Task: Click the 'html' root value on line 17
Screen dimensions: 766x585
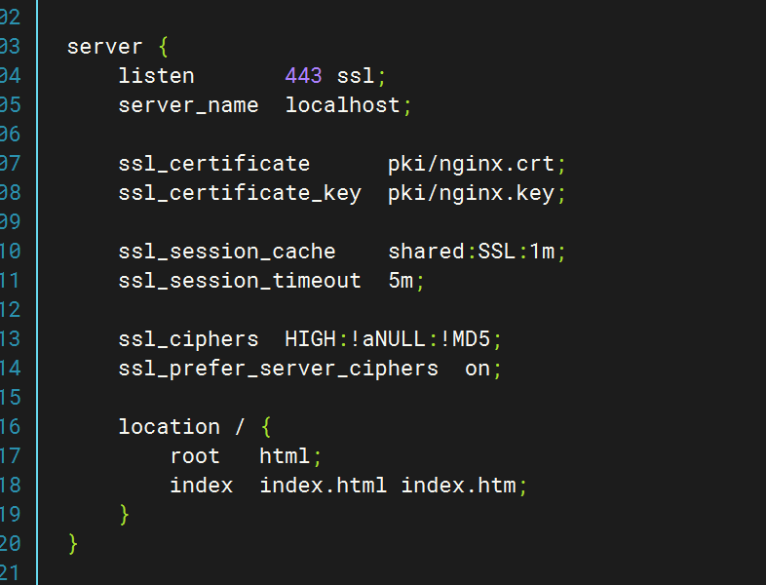Action: (x=285, y=456)
